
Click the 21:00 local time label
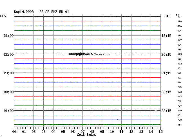tap(9, 35)
